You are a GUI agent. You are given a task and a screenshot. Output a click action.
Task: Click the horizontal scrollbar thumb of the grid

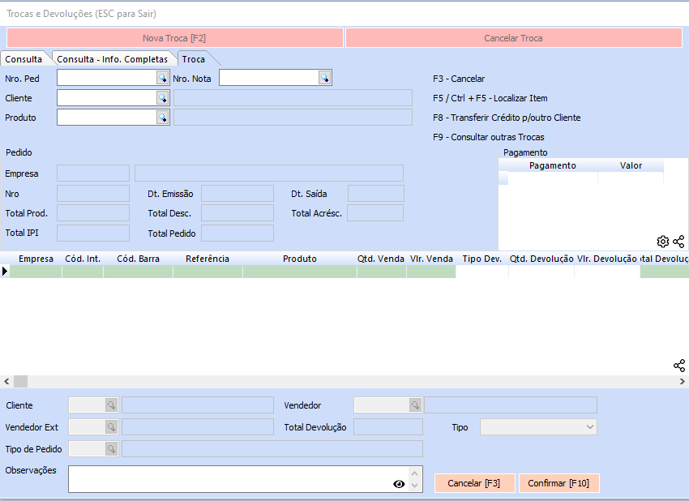click(x=20, y=381)
